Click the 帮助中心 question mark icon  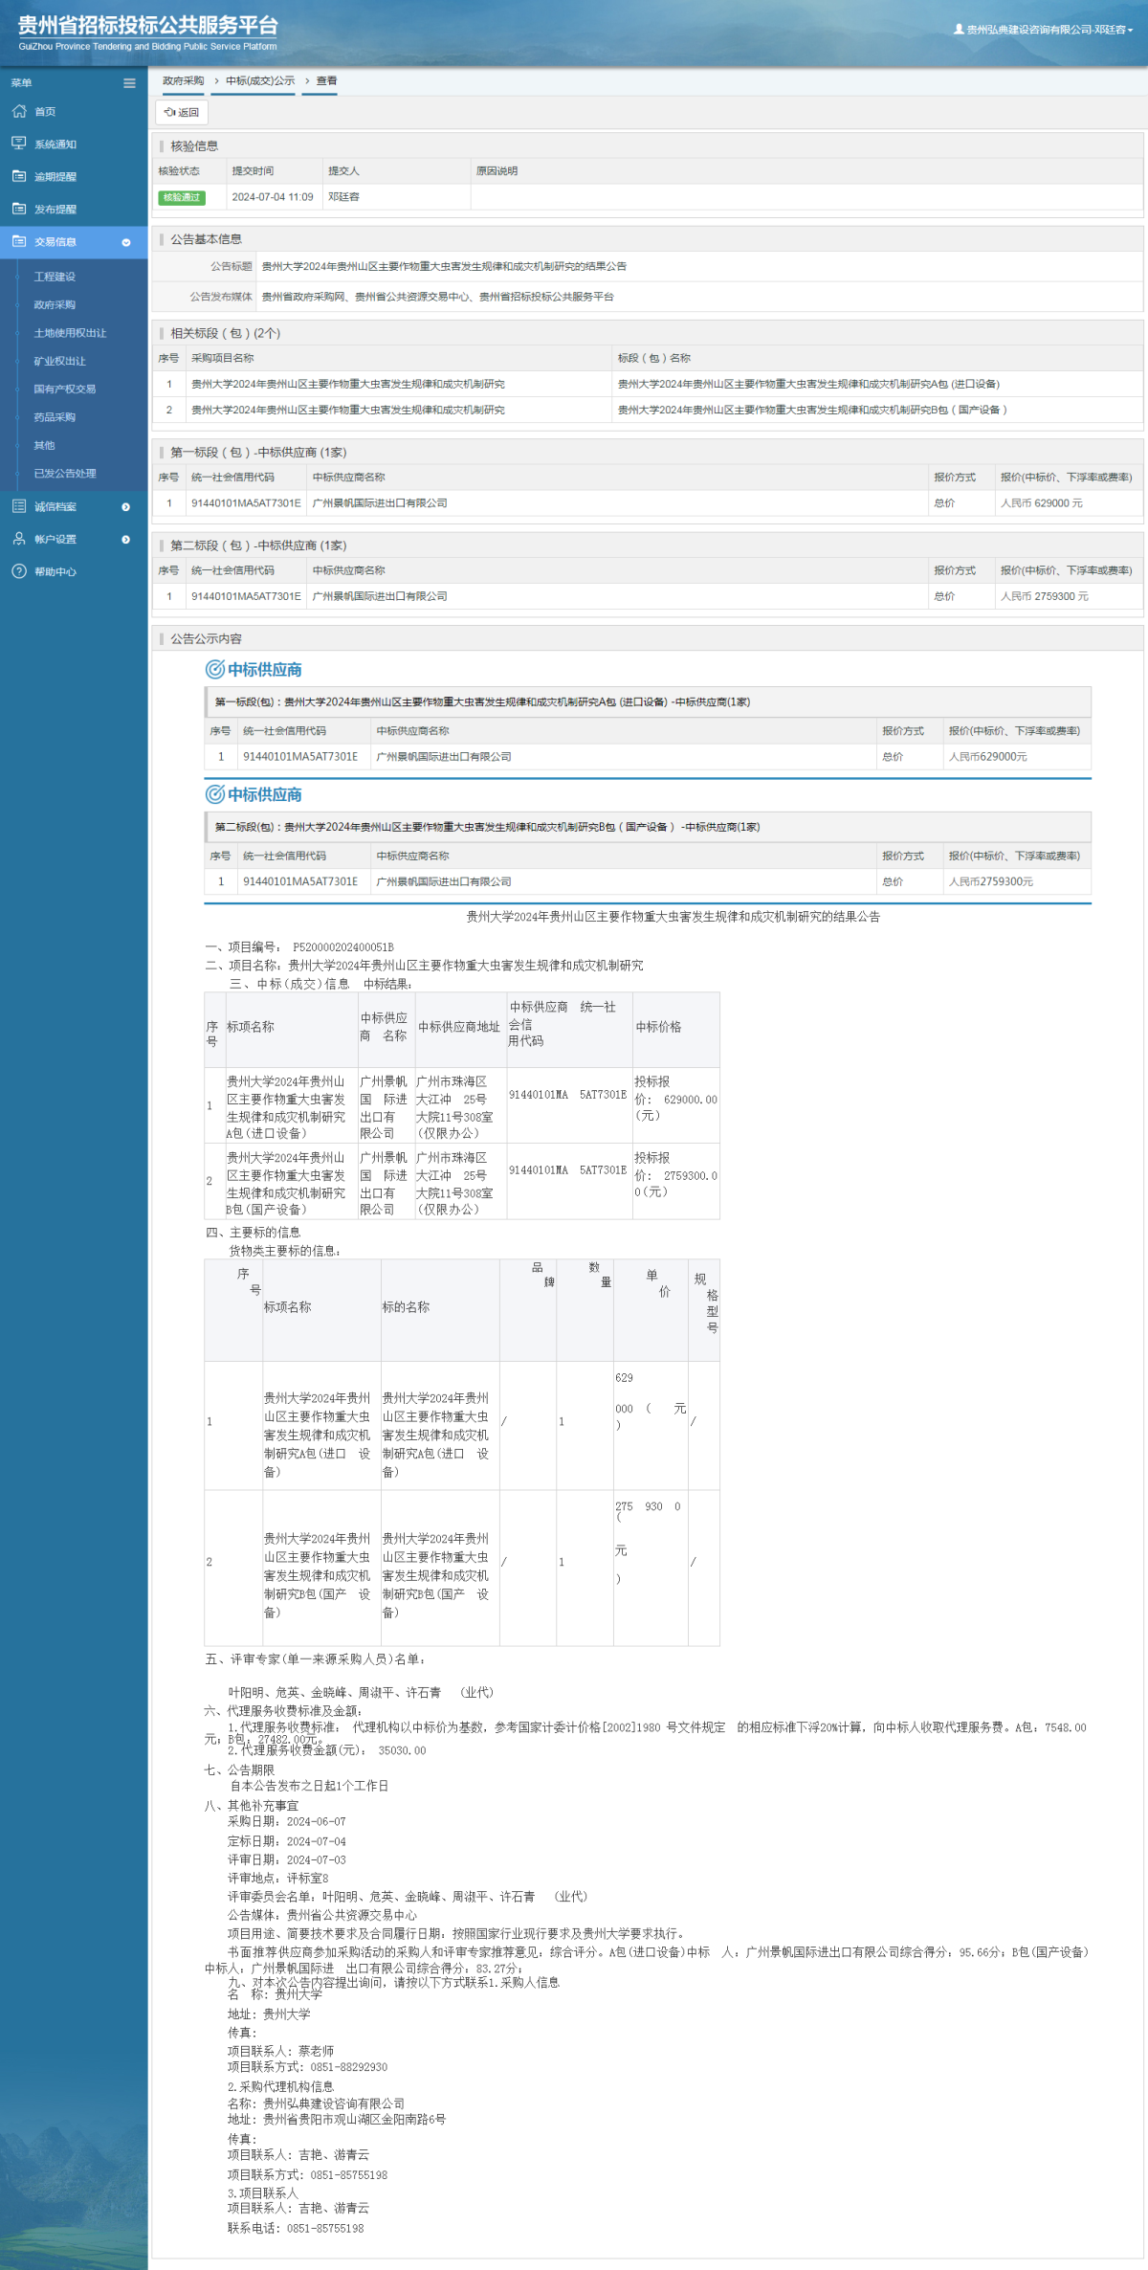pos(19,571)
